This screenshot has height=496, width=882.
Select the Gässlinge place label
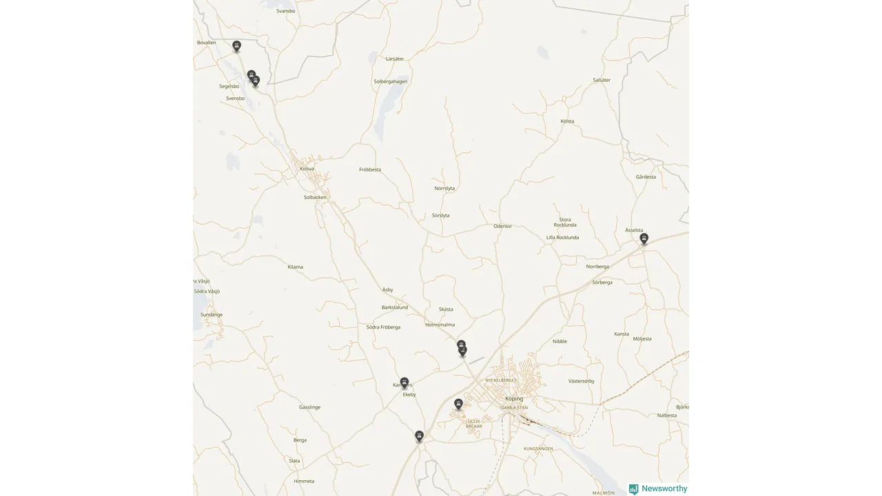[309, 407]
